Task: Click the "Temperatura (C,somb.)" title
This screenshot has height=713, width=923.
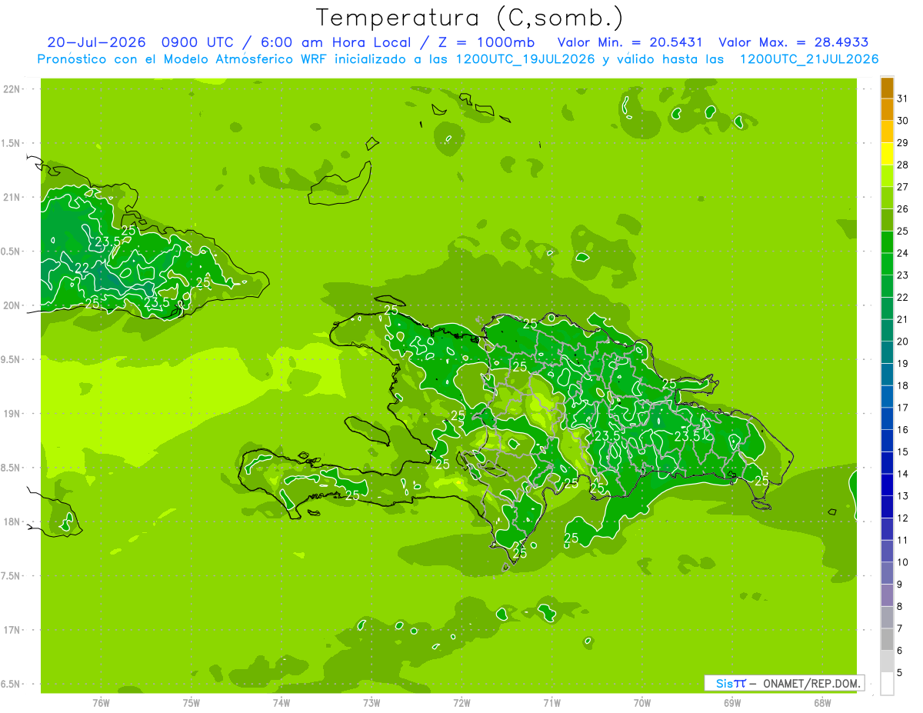Action: (469, 18)
